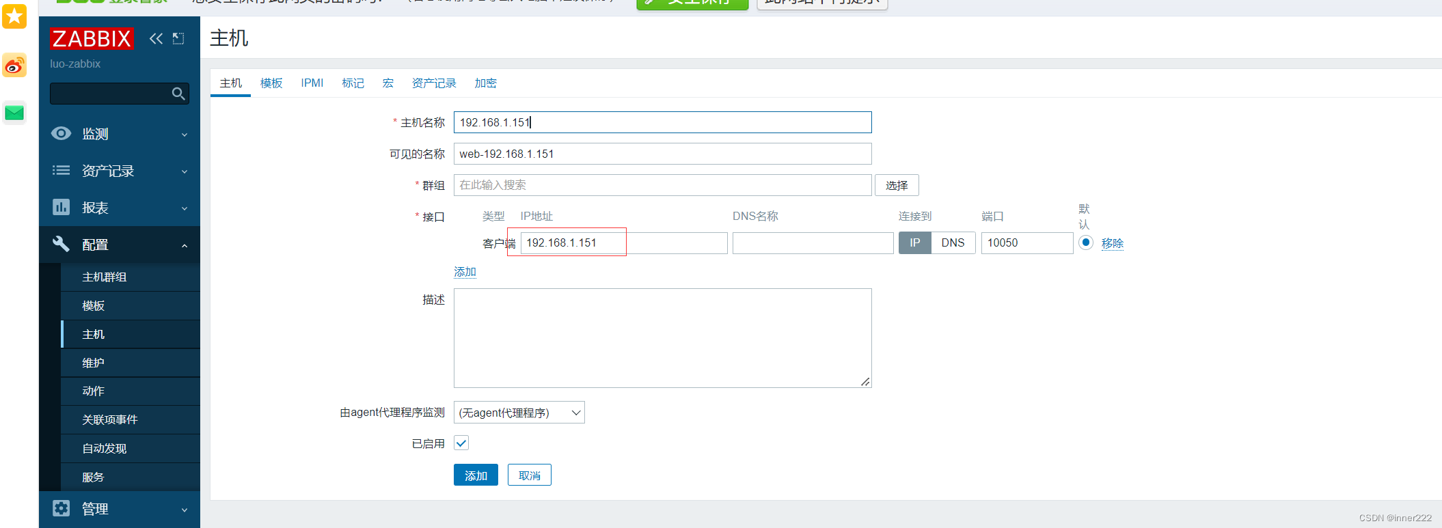Click the luo-zabbix server name
Viewport: 1442px width, 528px height.
(75, 64)
